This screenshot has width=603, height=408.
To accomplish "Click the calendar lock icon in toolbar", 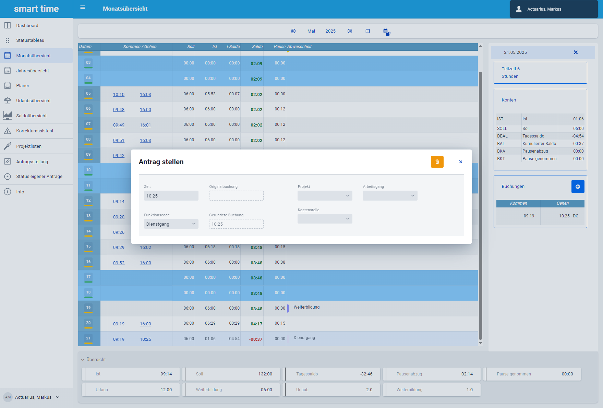I will (386, 32).
